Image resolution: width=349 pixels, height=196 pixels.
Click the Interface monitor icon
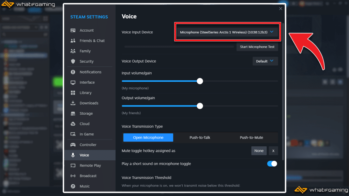tap(73, 82)
